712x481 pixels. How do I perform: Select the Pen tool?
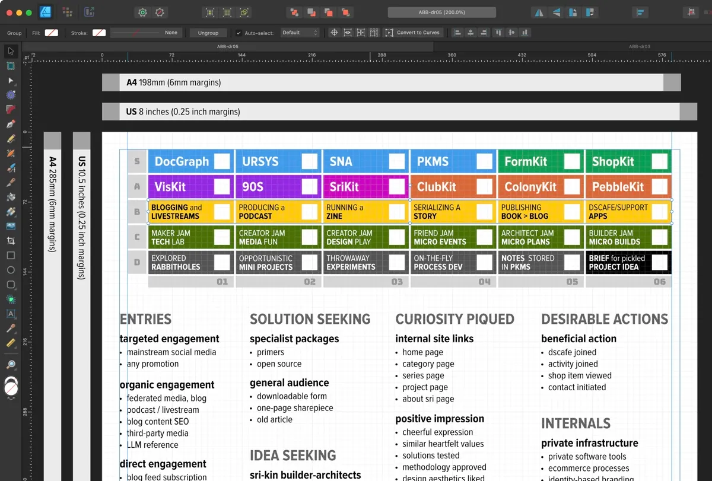coord(11,123)
